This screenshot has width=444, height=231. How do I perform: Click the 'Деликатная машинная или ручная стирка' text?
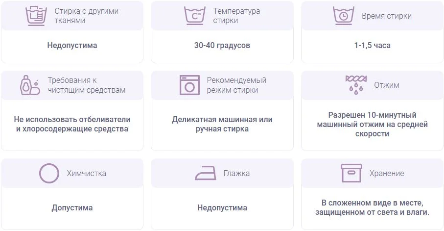(x=222, y=124)
